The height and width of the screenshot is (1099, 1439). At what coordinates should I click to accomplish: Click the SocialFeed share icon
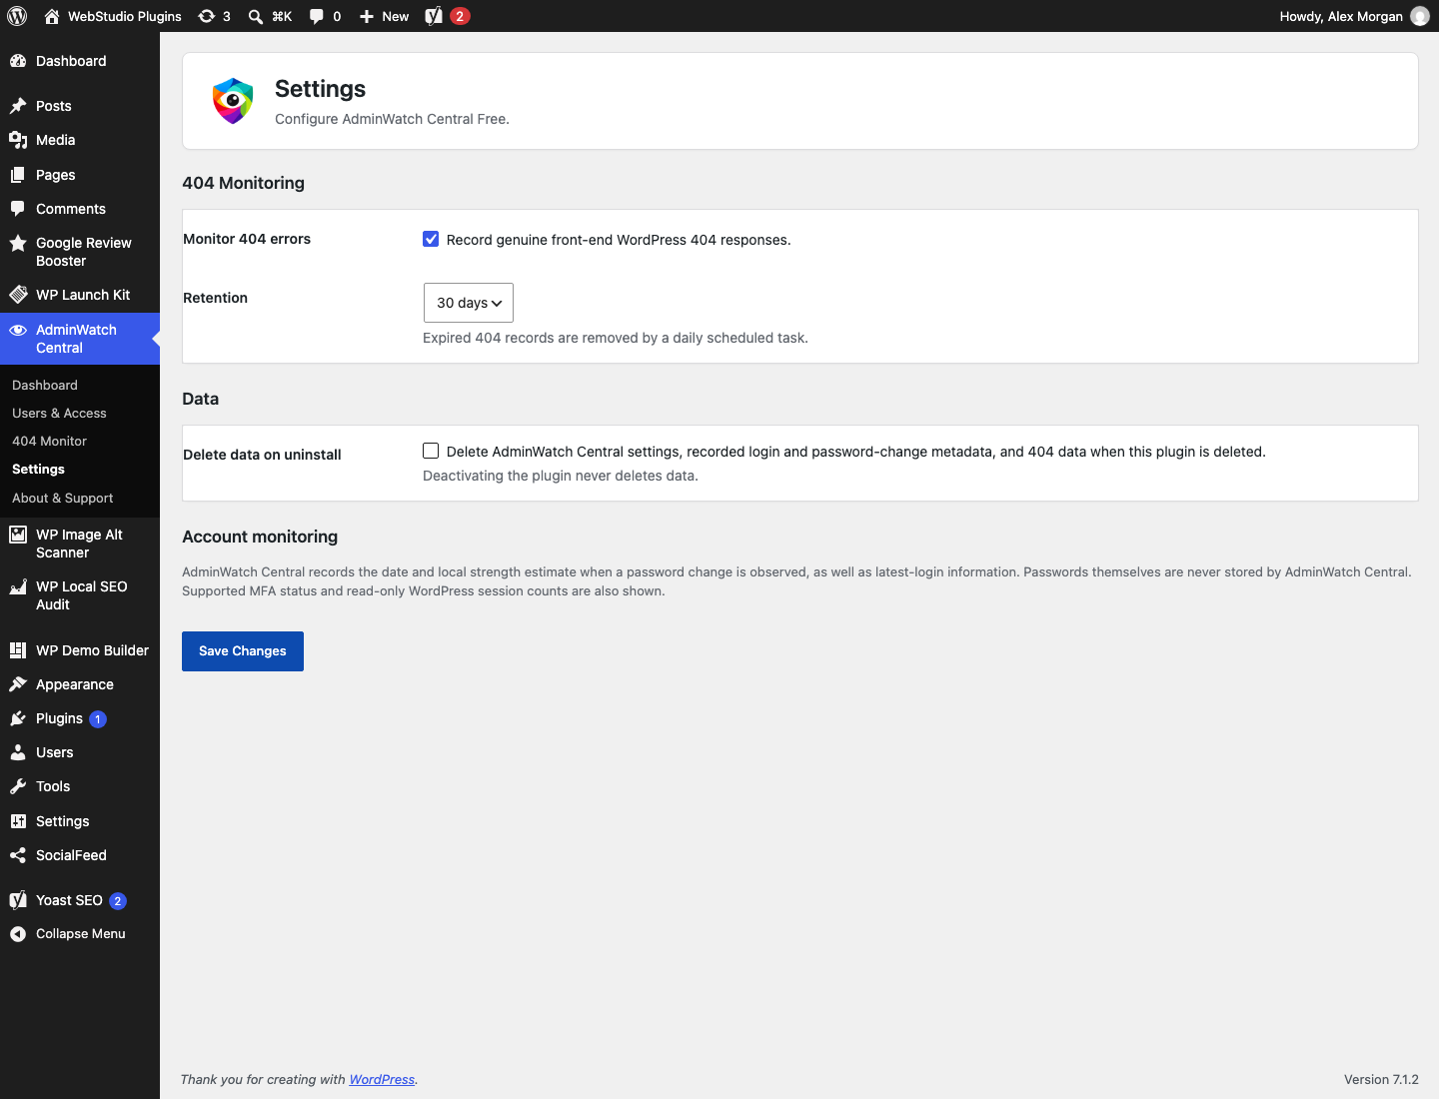pos(18,855)
